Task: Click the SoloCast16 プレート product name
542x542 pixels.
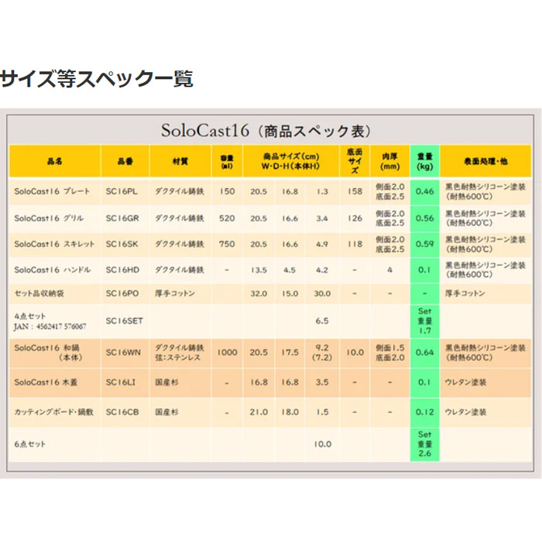Action: (x=52, y=191)
